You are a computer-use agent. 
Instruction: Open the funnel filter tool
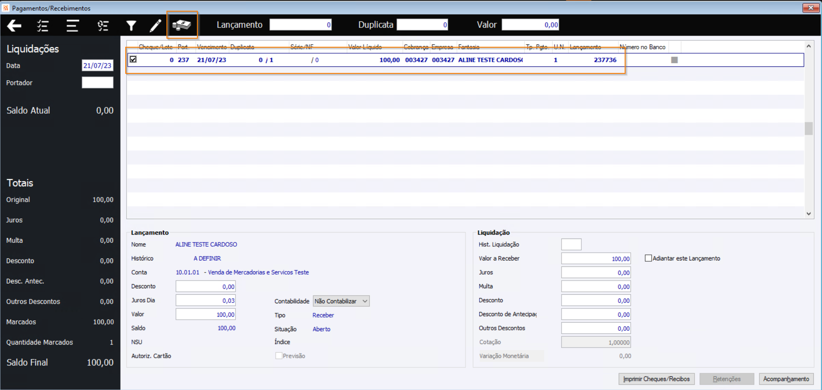(131, 26)
